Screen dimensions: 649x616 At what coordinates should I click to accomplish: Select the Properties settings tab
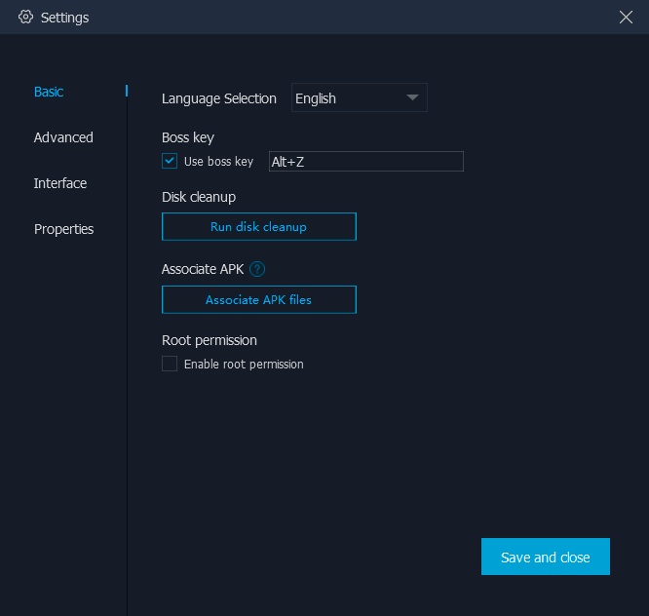click(63, 229)
